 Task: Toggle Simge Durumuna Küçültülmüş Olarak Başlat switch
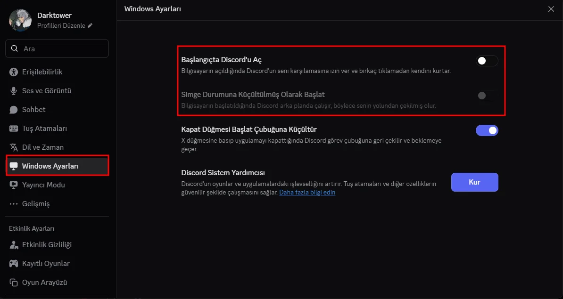[x=487, y=96]
